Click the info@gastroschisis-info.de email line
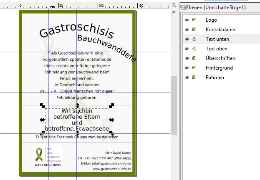 [x=106, y=163]
